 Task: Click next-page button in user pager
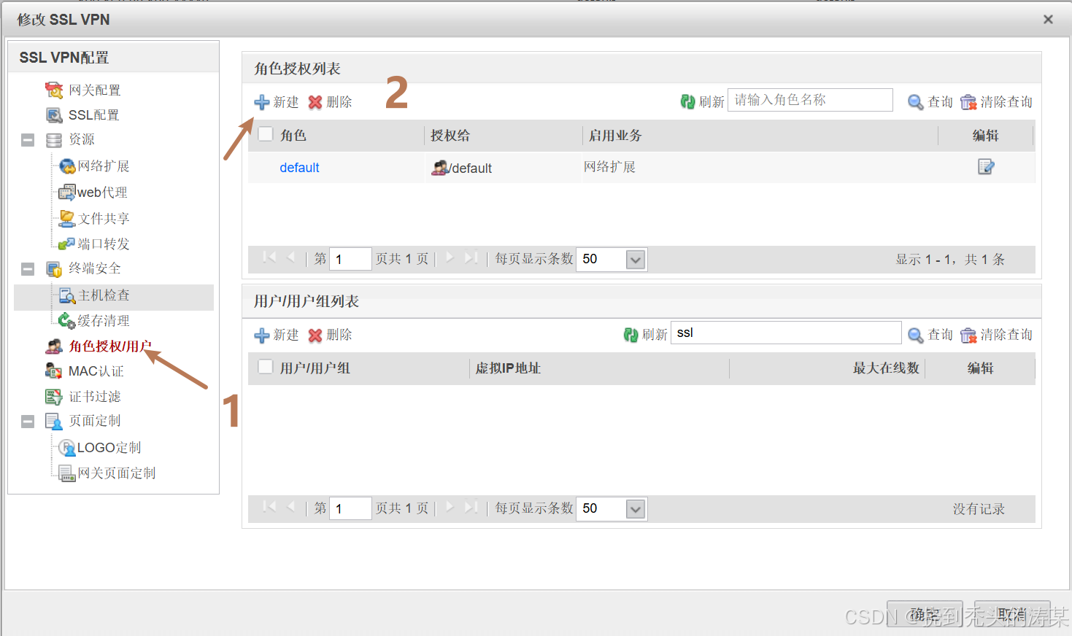(450, 507)
